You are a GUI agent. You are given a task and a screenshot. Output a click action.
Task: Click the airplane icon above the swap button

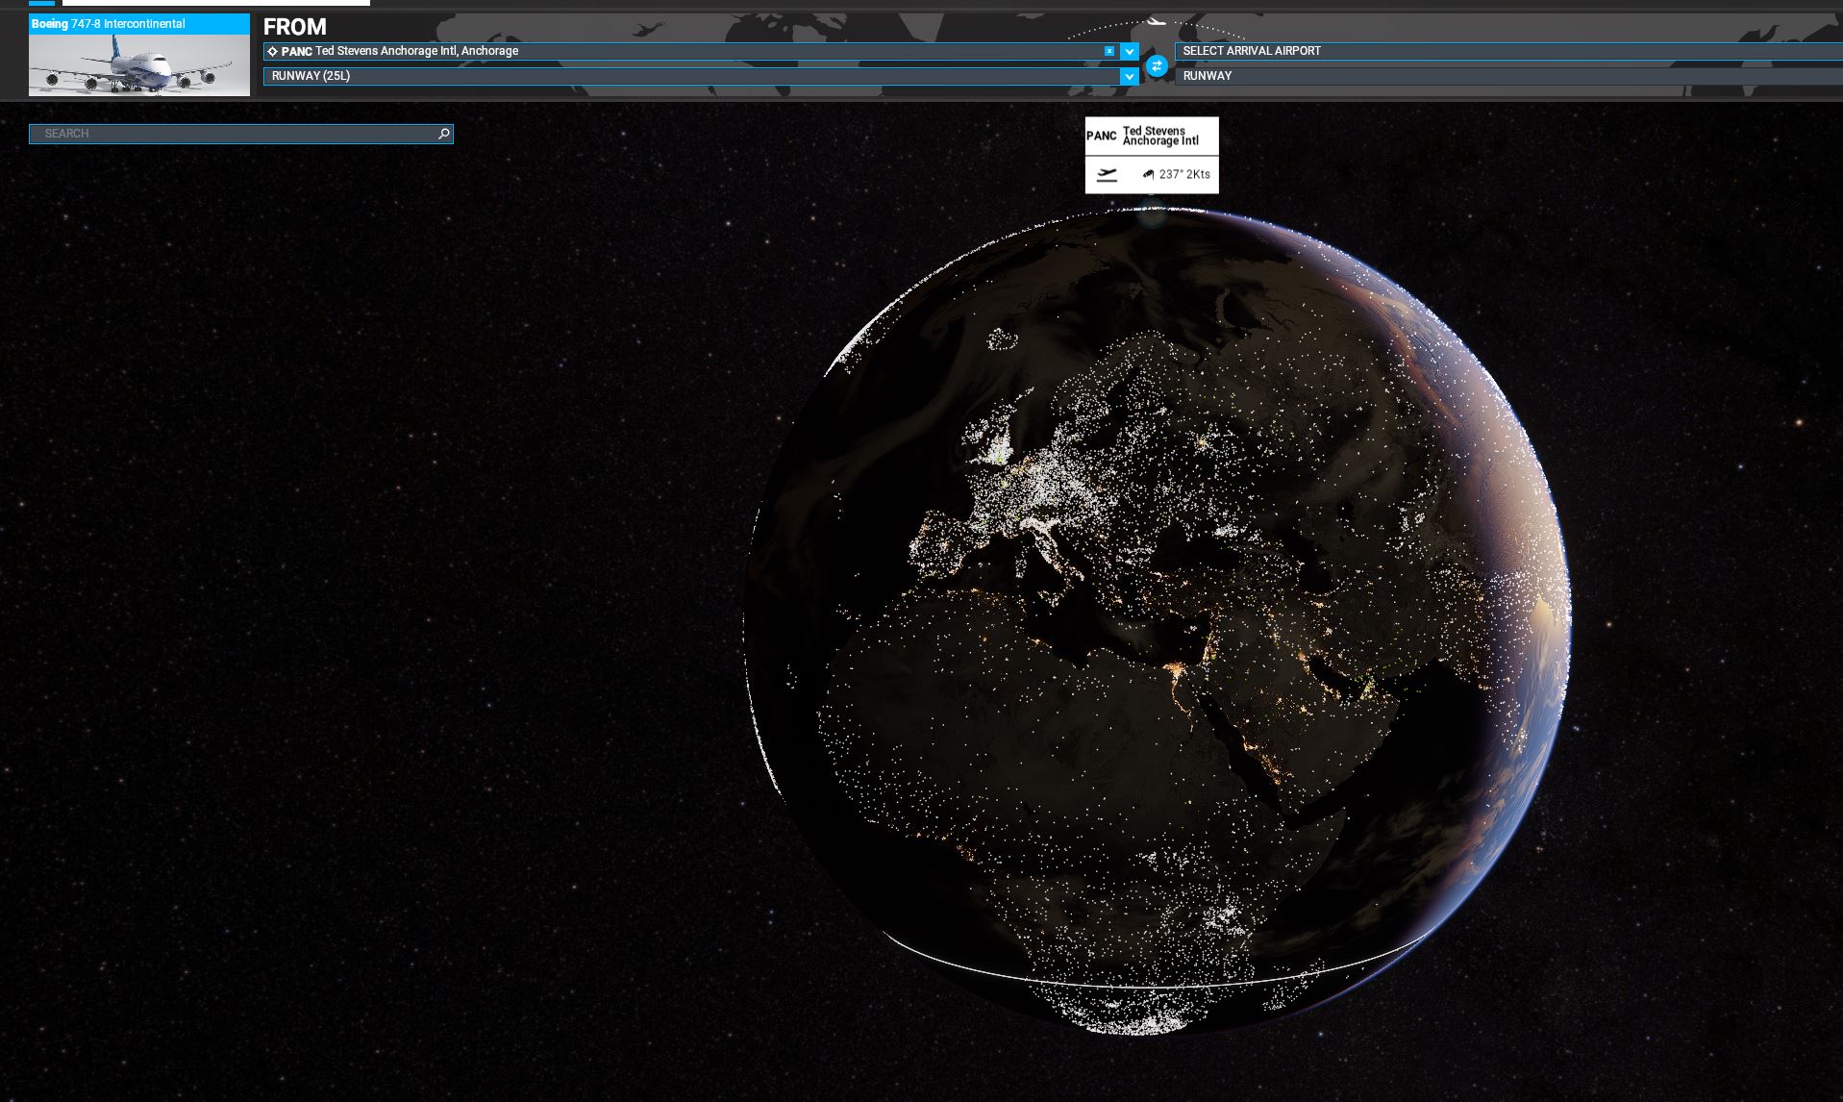point(1156,21)
